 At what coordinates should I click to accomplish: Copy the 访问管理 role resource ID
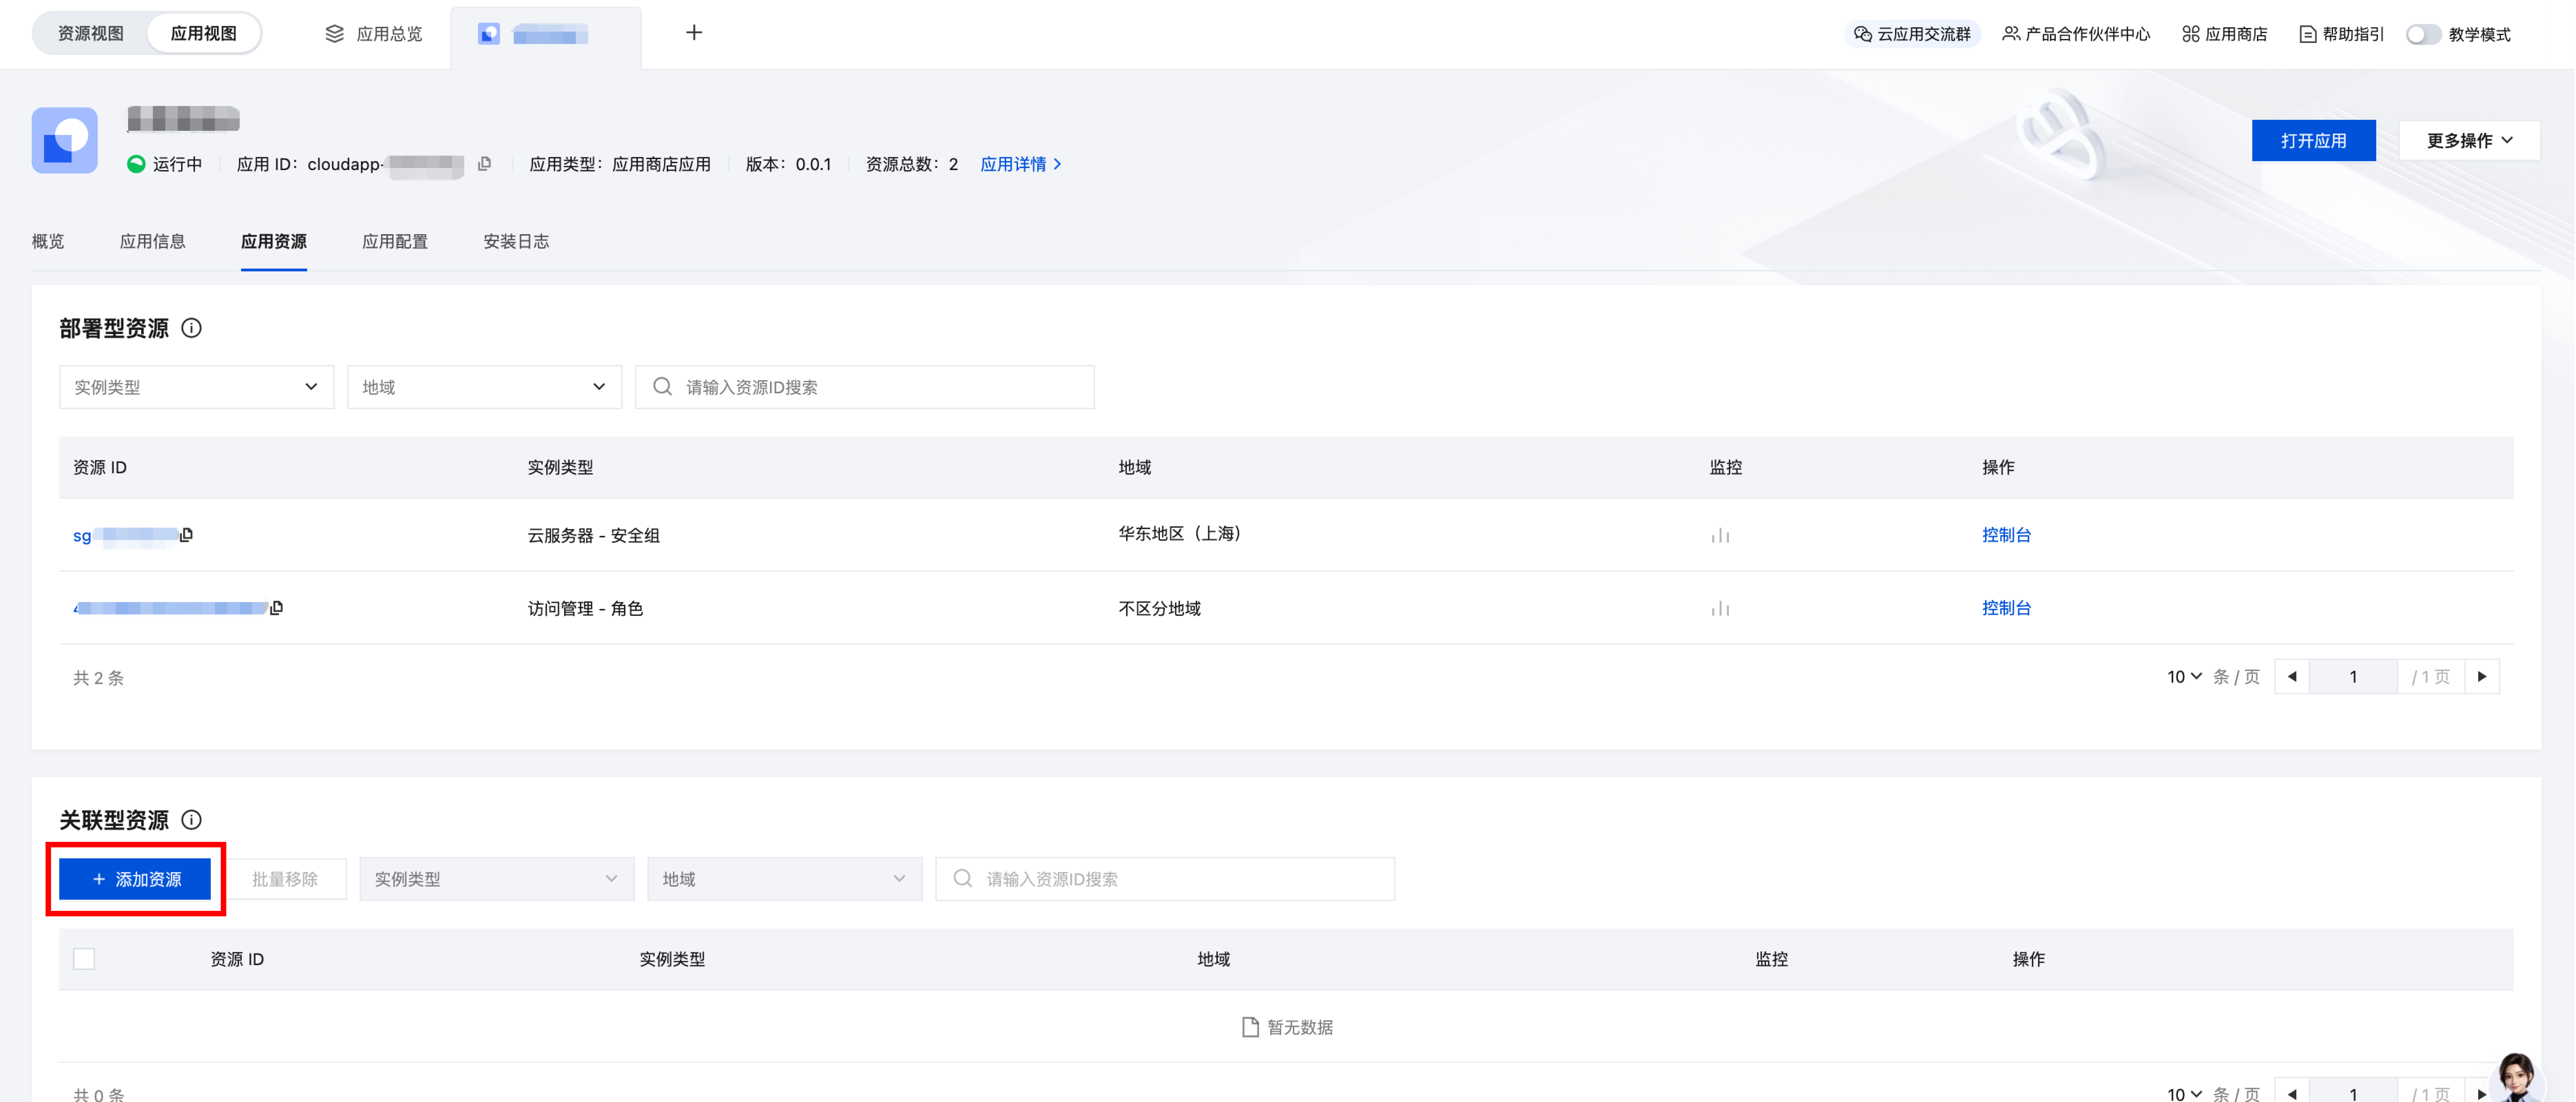(x=277, y=608)
